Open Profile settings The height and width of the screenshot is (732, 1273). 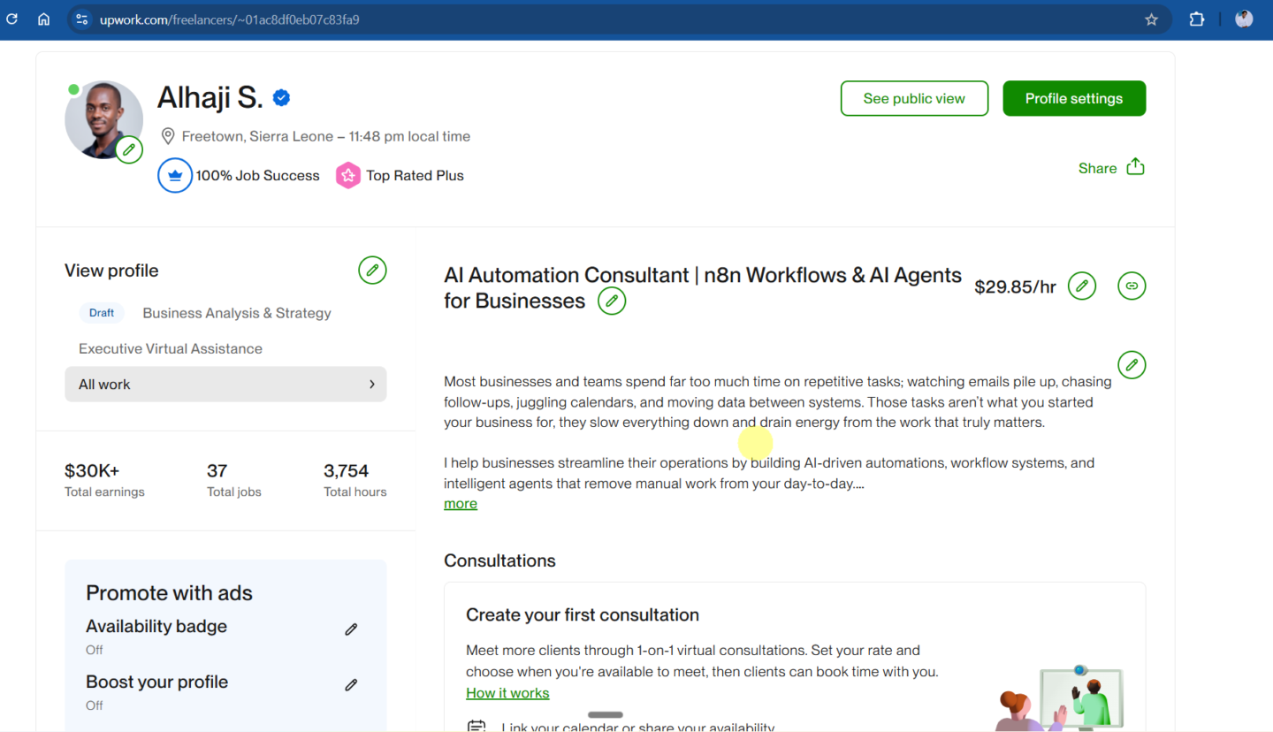[1074, 98]
